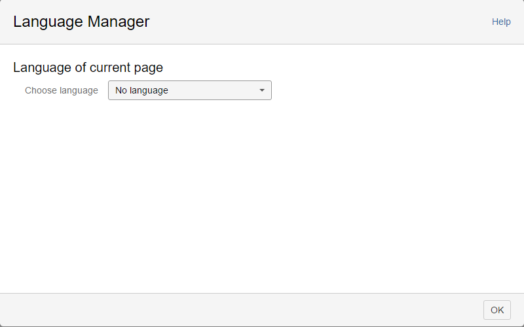Confirm the dialog with OK
The image size is (524, 327).
(497, 310)
